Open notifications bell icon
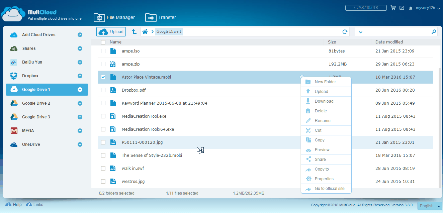 411,8
